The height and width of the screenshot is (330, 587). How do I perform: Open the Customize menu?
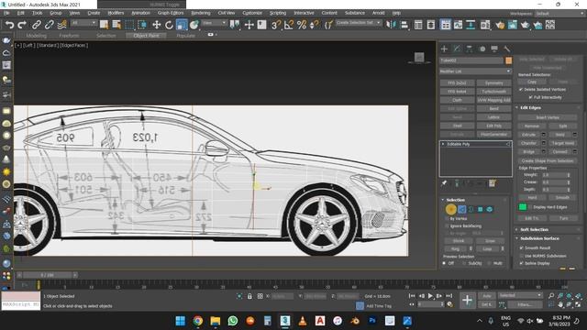[x=252, y=13]
